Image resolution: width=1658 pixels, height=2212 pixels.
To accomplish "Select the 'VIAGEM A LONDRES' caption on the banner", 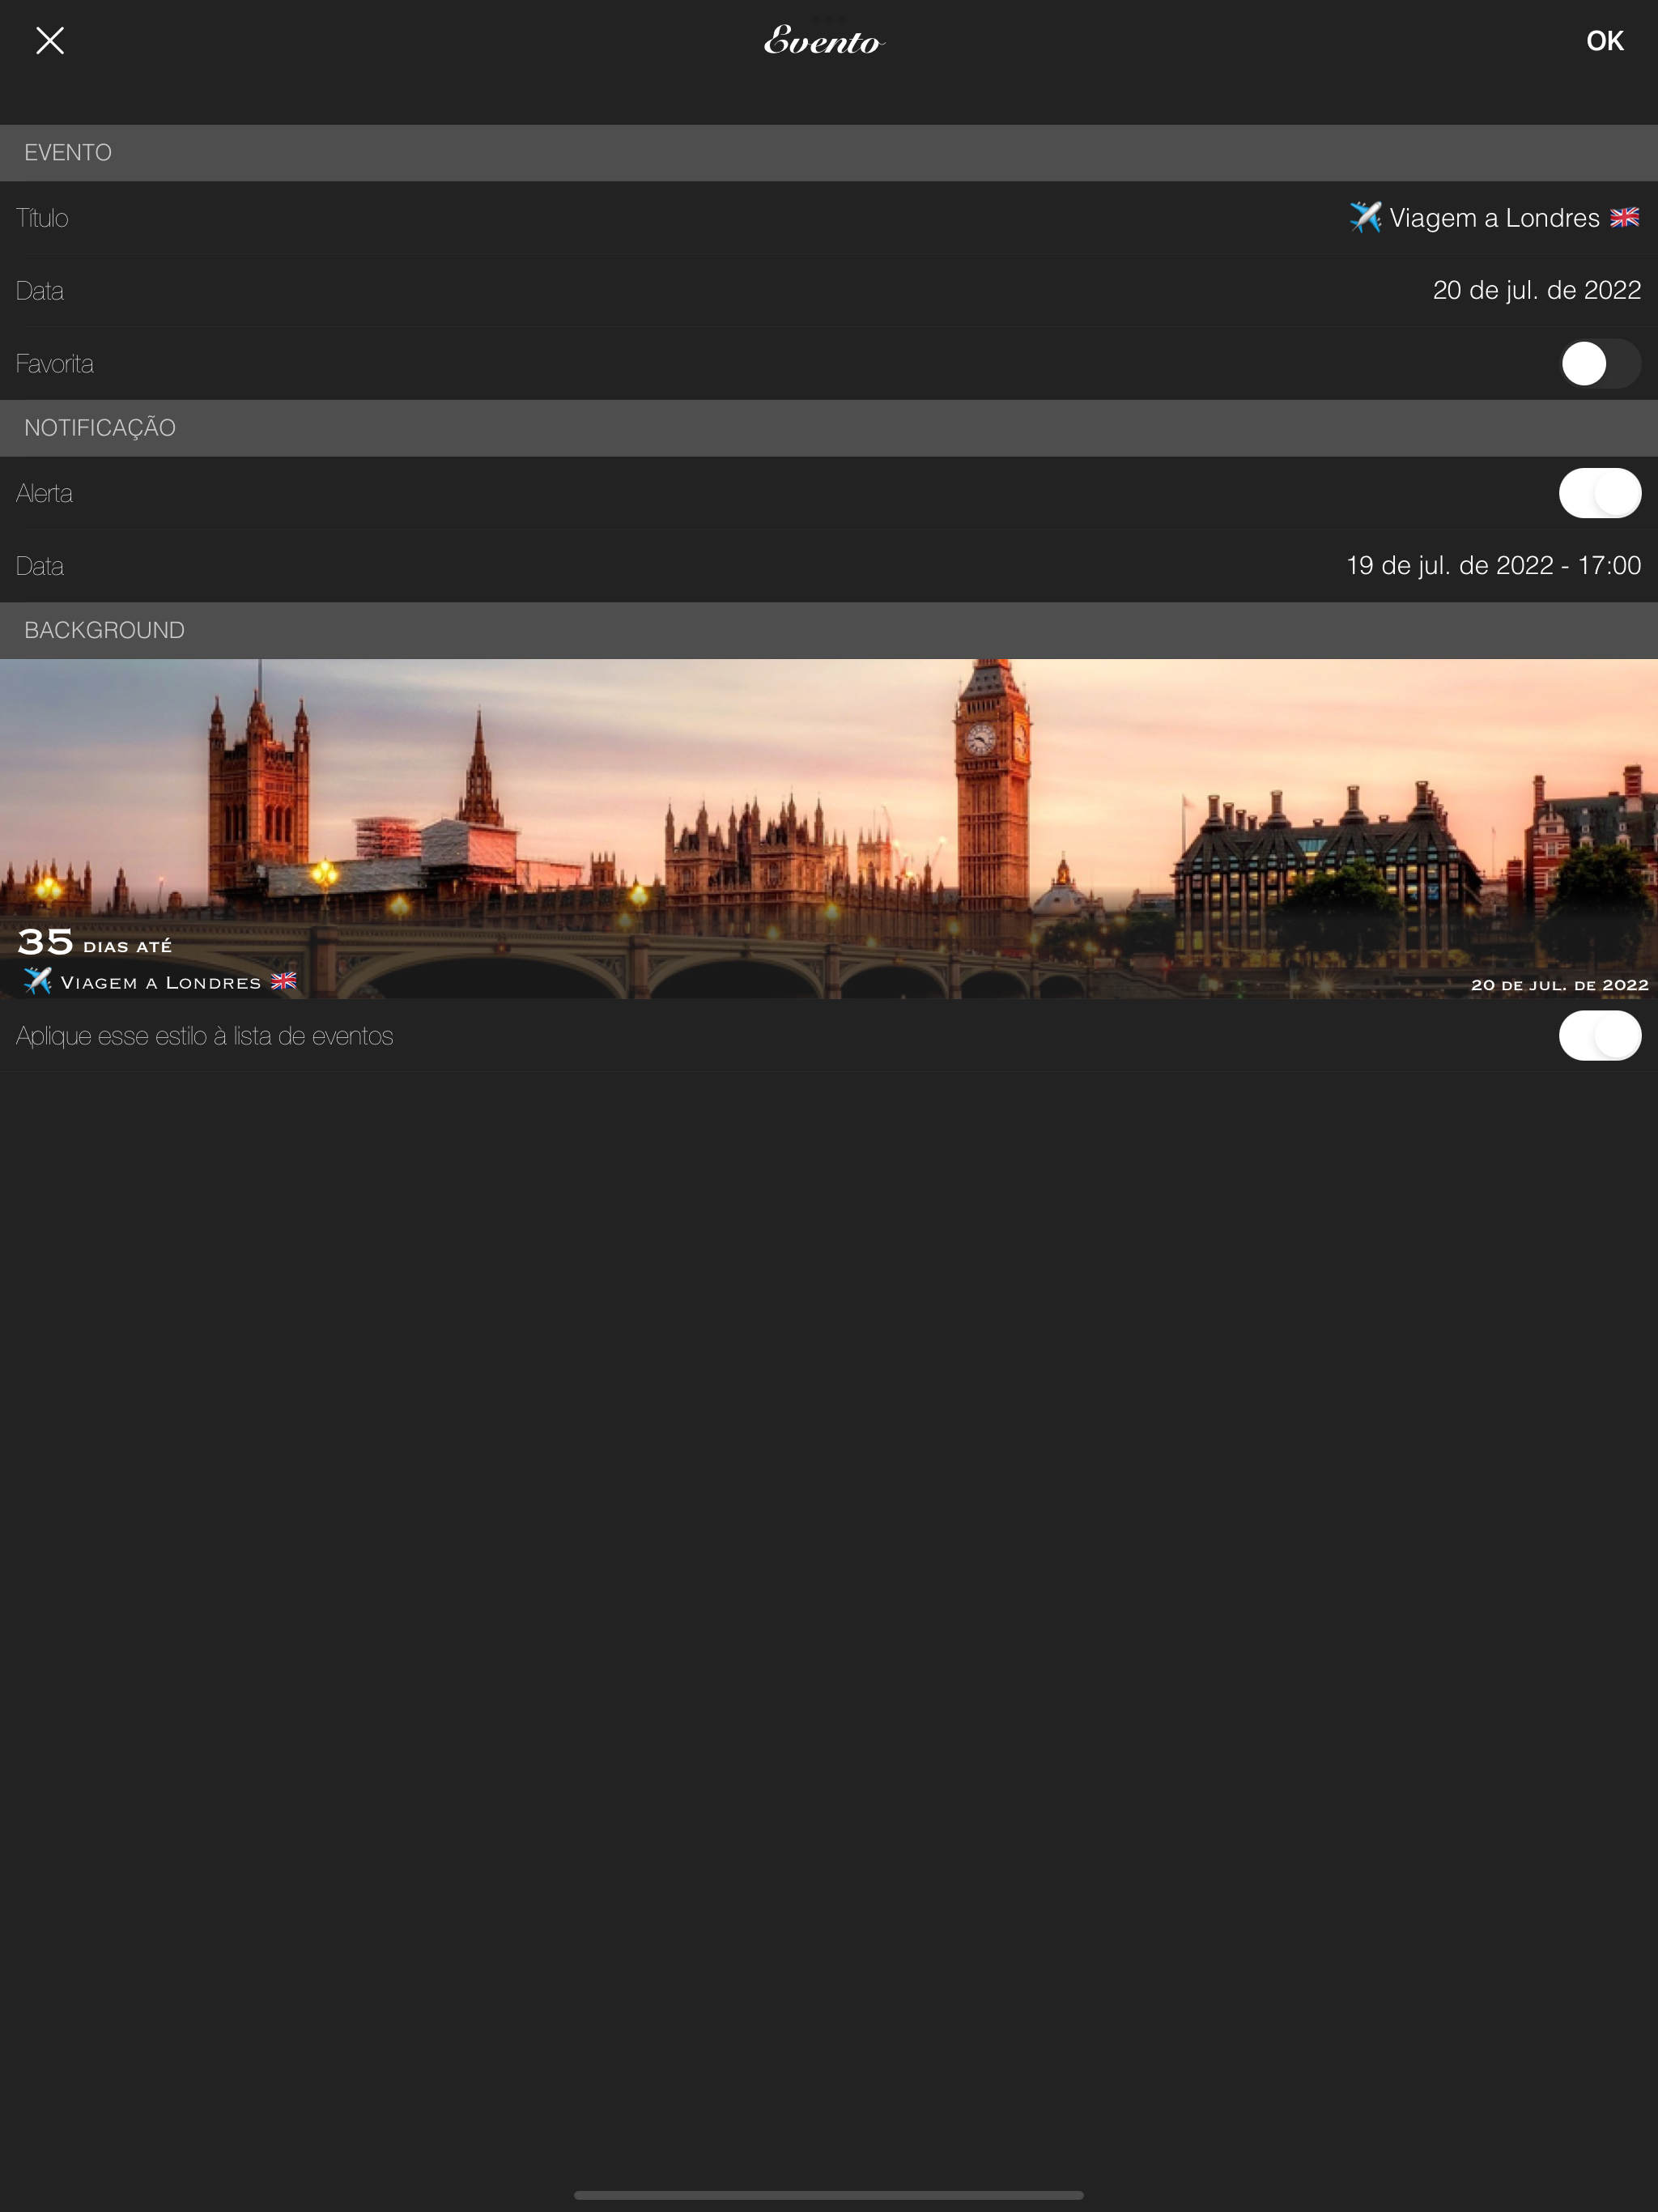I will click(160, 982).
